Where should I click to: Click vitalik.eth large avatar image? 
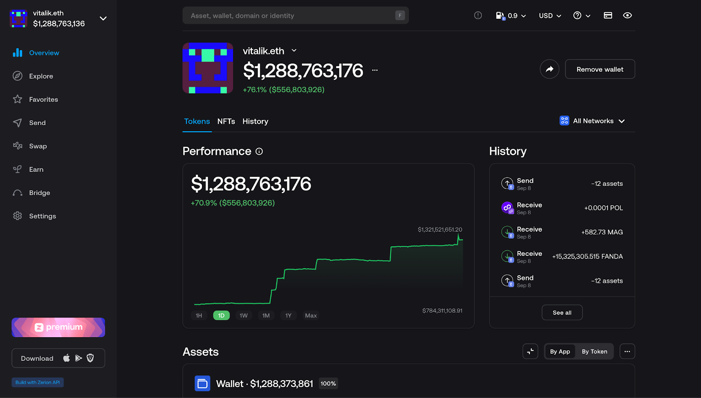pyautogui.click(x=208, y=68)
